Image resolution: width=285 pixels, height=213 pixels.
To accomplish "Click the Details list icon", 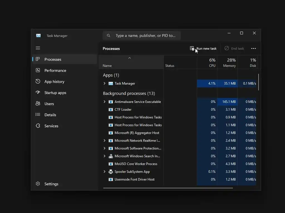I will (x=38, y=115).
